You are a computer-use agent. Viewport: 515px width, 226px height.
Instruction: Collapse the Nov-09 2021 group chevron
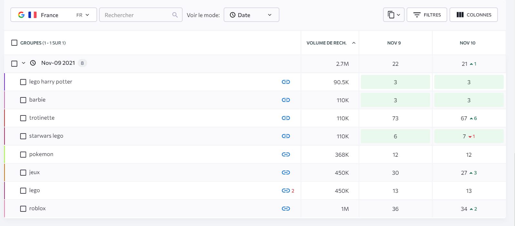point(24,63)
